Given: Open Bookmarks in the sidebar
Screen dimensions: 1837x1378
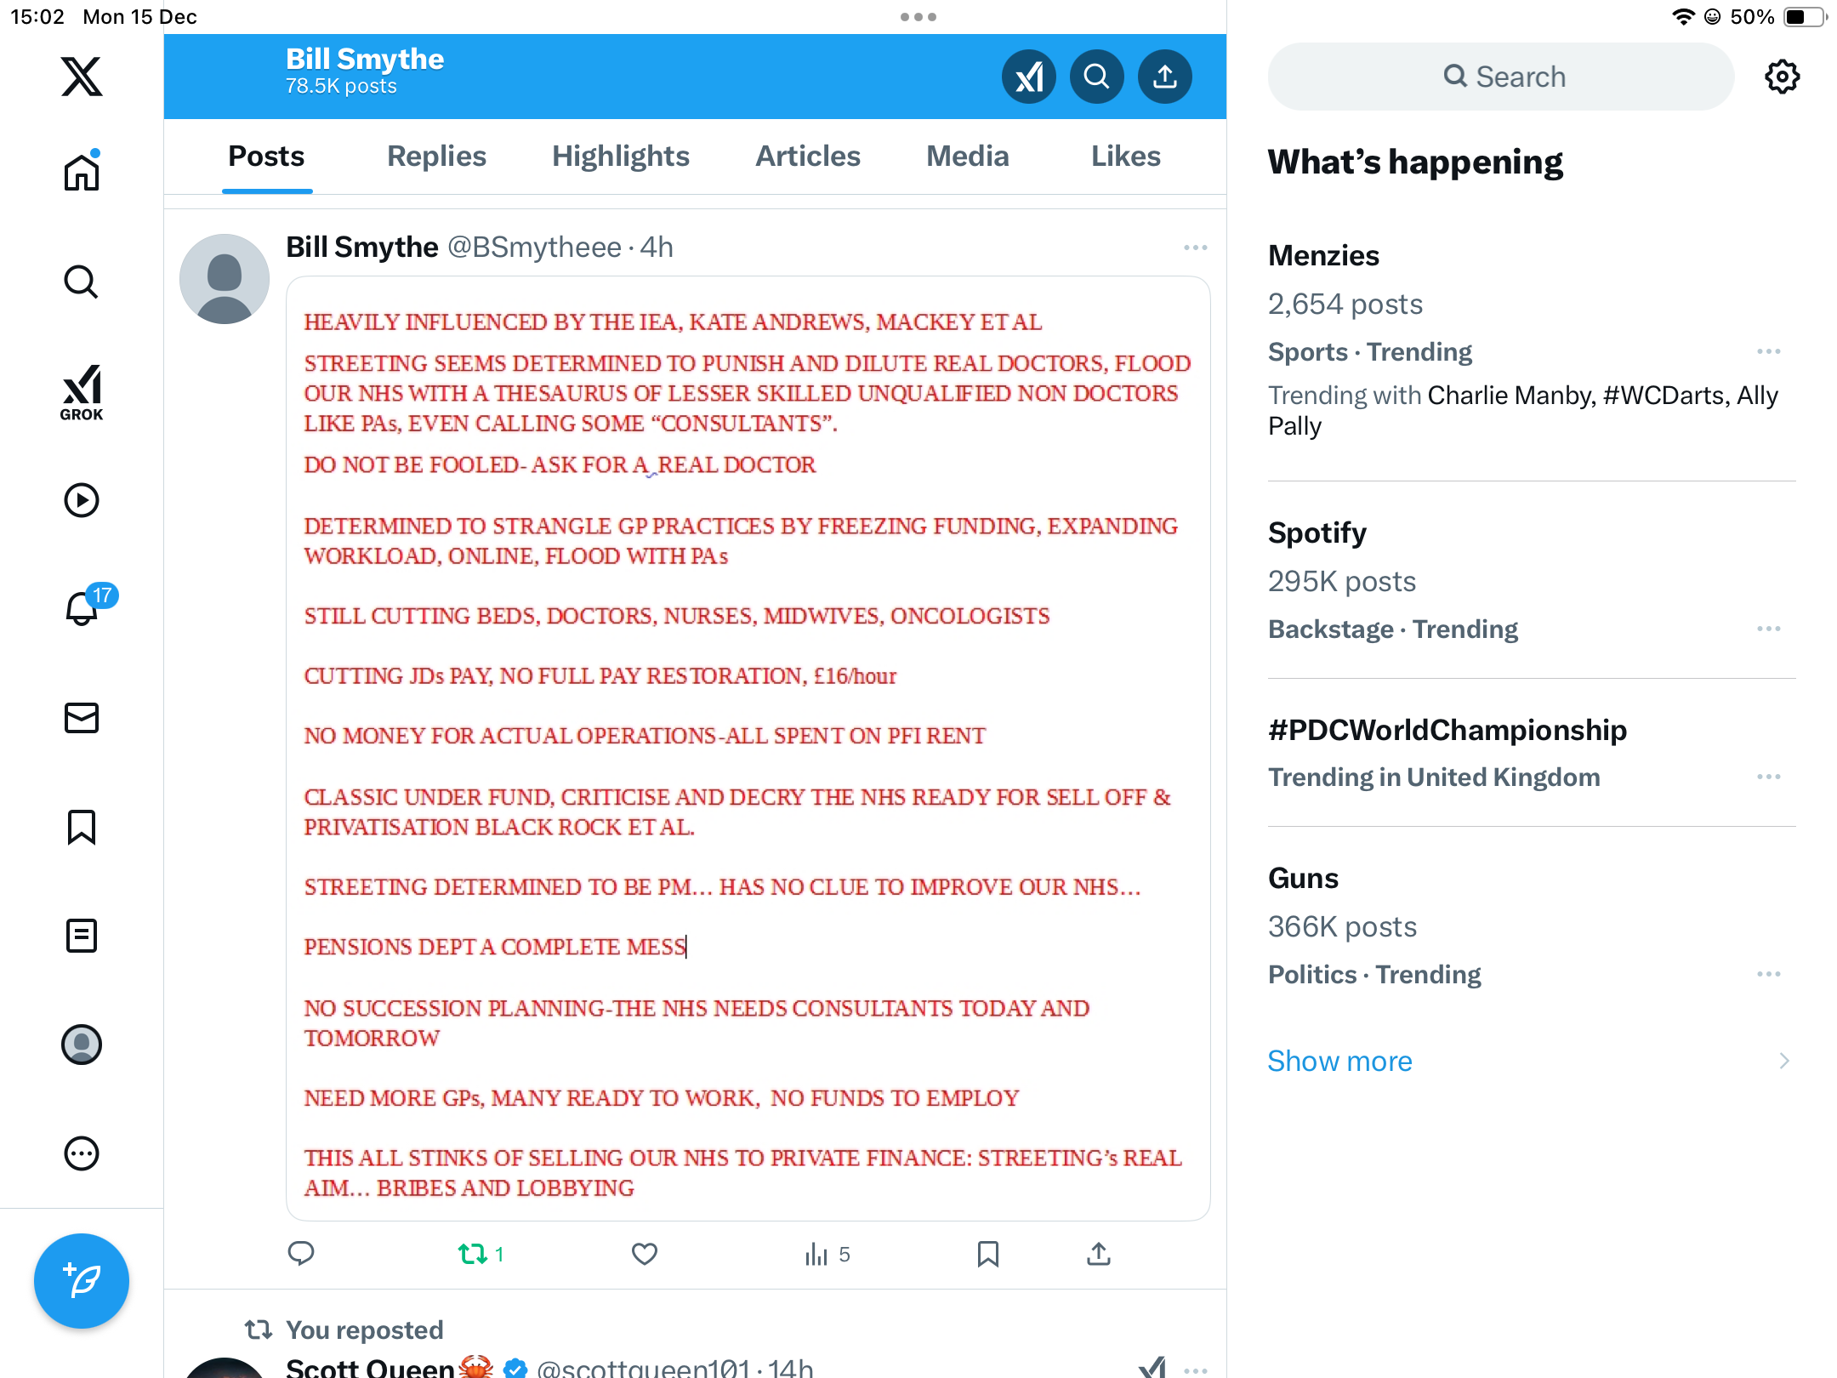Looking at the screenshot, I should [x=82, y=827].
